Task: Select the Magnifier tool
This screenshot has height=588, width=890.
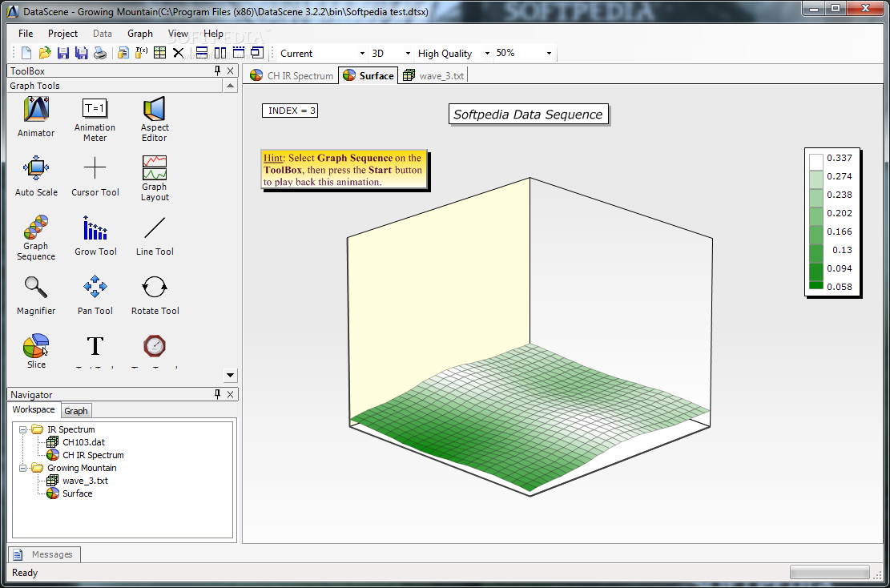Action: (36, 295)
